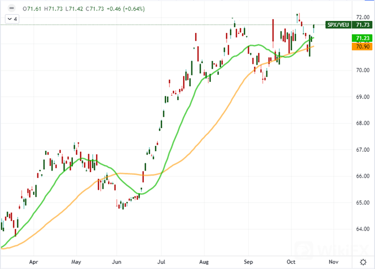
Task: Click the SPX/VEU symbol label
Action: [337, 25]
